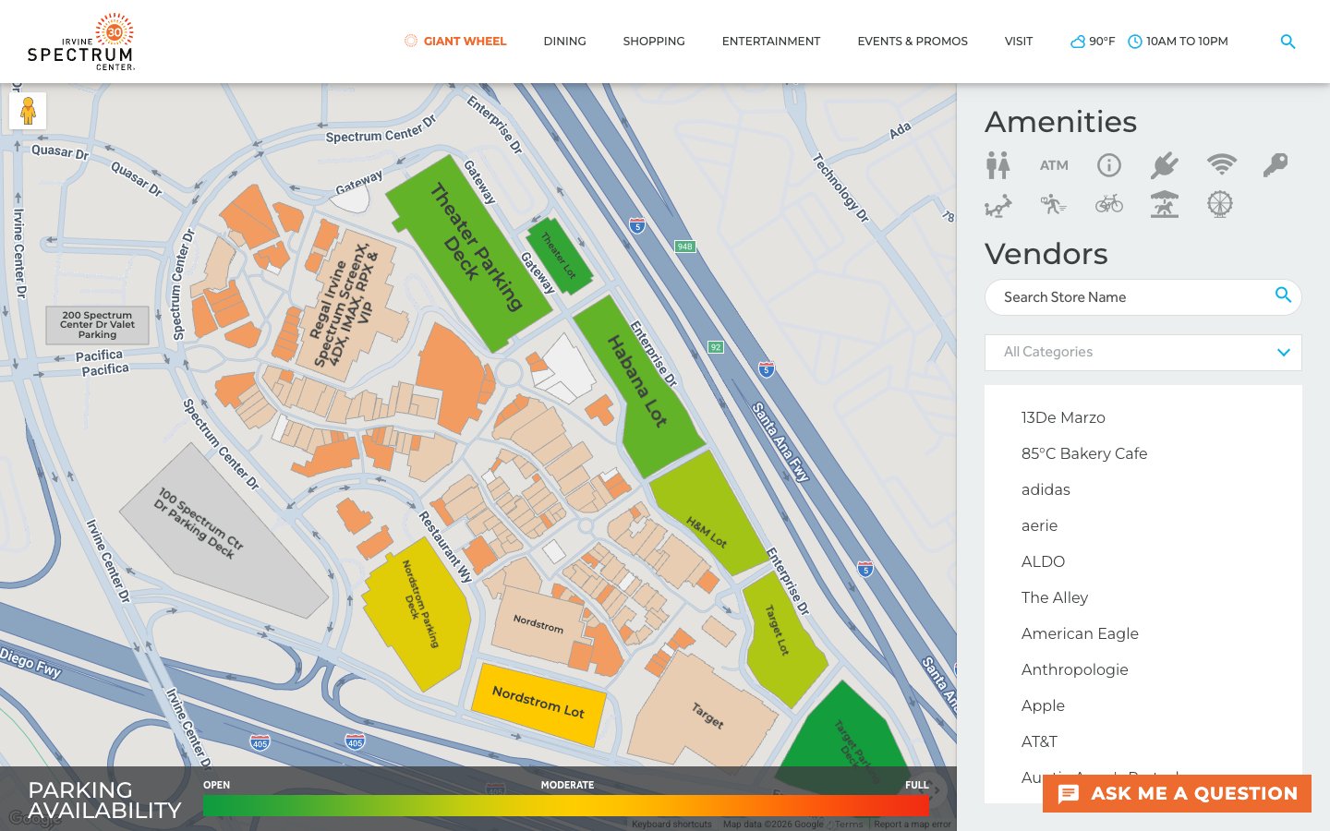Select the EV charging plug icon
This screenshot has height=831, width=1330.
(x=1165, y=164)
